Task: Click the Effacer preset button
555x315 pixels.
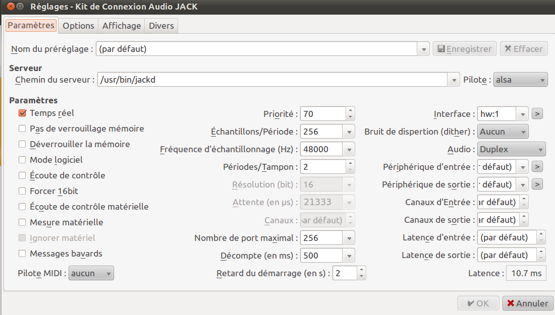Action: (x=524, y=49)
